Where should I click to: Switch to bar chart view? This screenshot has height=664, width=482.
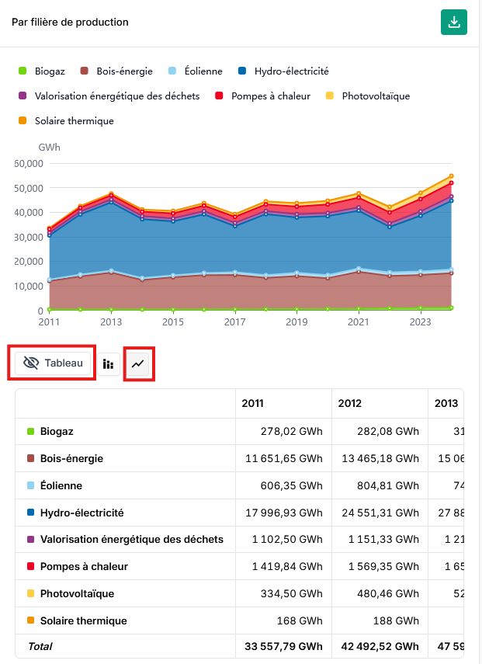tap(109, 363)
